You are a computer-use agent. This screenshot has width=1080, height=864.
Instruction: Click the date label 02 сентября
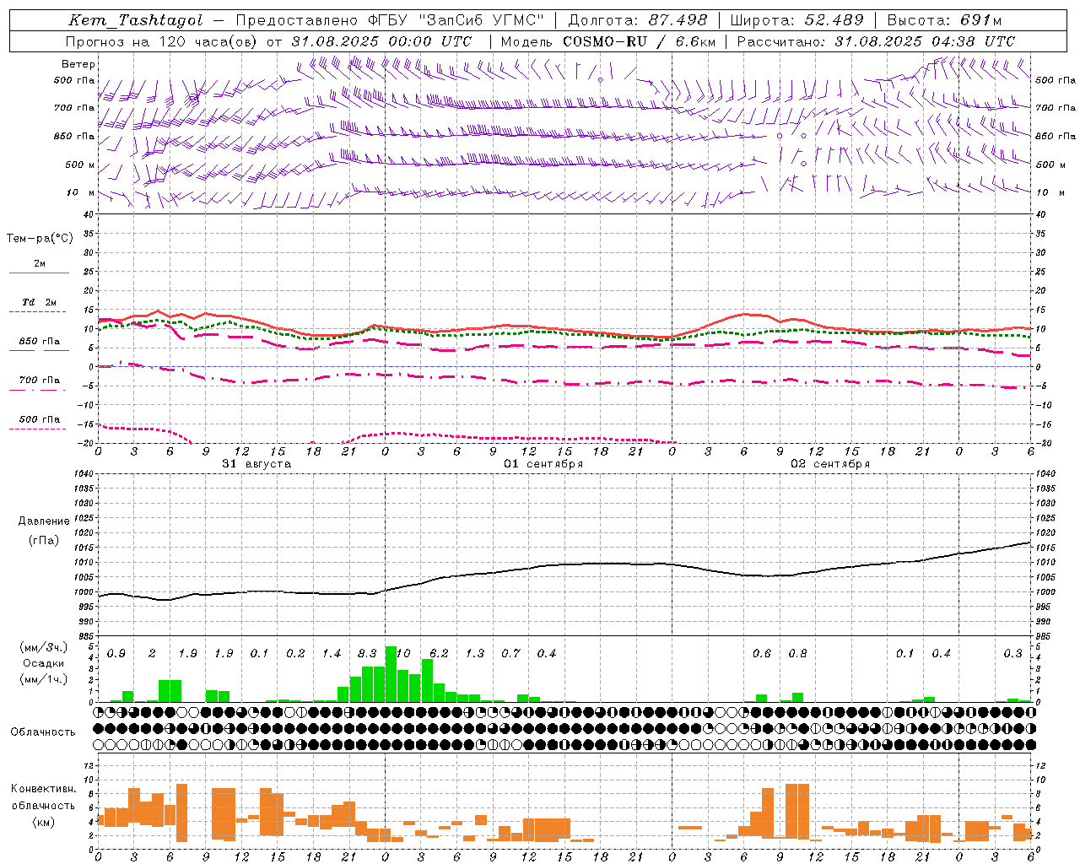click(830, 464)
